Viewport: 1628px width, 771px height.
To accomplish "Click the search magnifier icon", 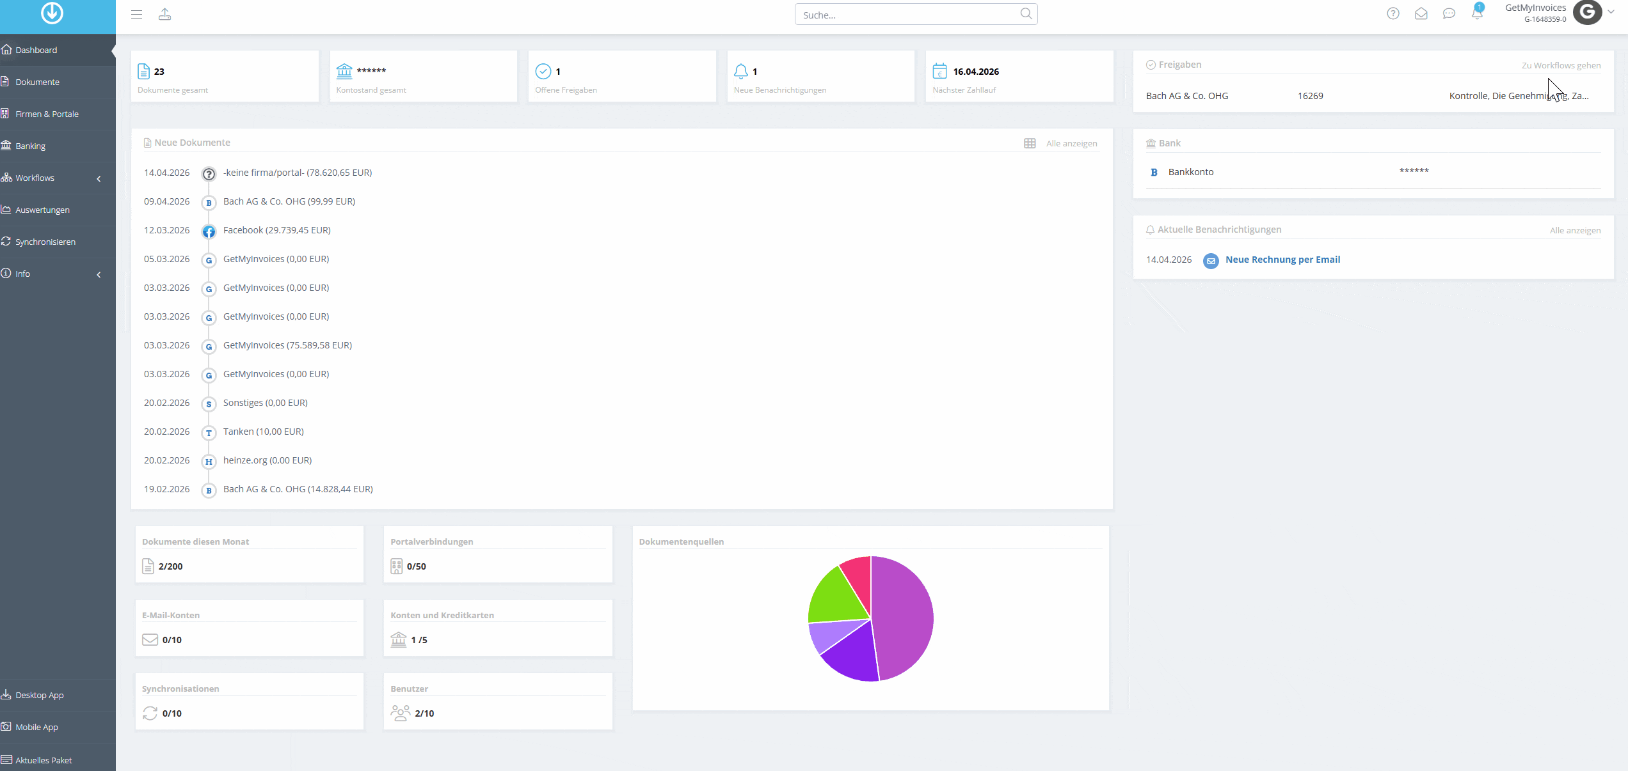I will [x=1026, y=13].
